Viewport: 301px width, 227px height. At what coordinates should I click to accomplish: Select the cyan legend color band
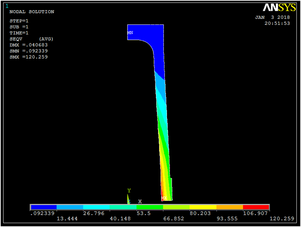pos(97,207)
